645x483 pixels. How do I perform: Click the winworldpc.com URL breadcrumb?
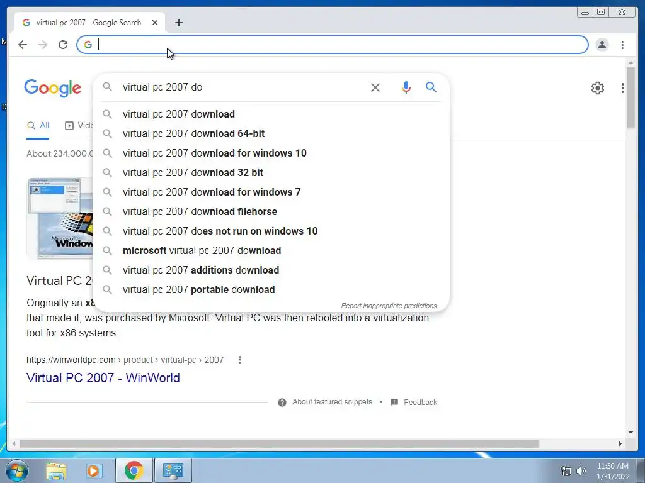coord(125,360)
